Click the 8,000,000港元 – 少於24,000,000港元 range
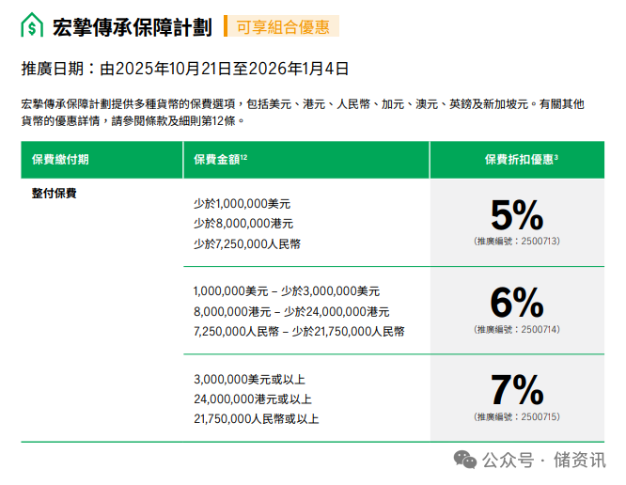 pos(291,311)
